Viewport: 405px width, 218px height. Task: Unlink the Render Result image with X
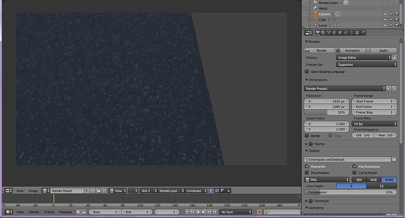104,190
